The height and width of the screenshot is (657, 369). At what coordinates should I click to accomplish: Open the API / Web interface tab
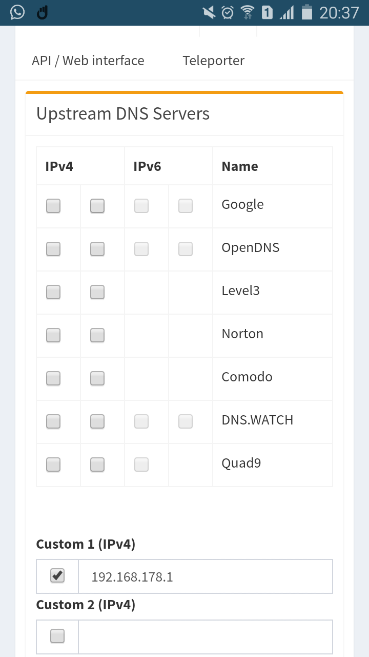88,61
